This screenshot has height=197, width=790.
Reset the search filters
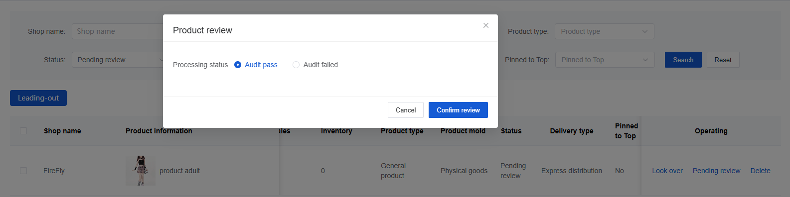pyautogui.click(x=723, y=60)
